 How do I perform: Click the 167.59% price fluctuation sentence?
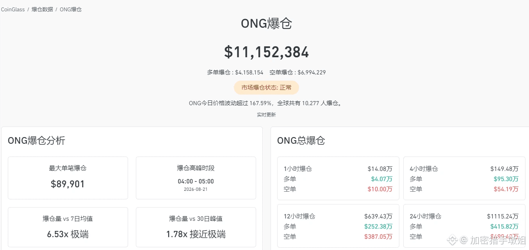pos(266,104)
